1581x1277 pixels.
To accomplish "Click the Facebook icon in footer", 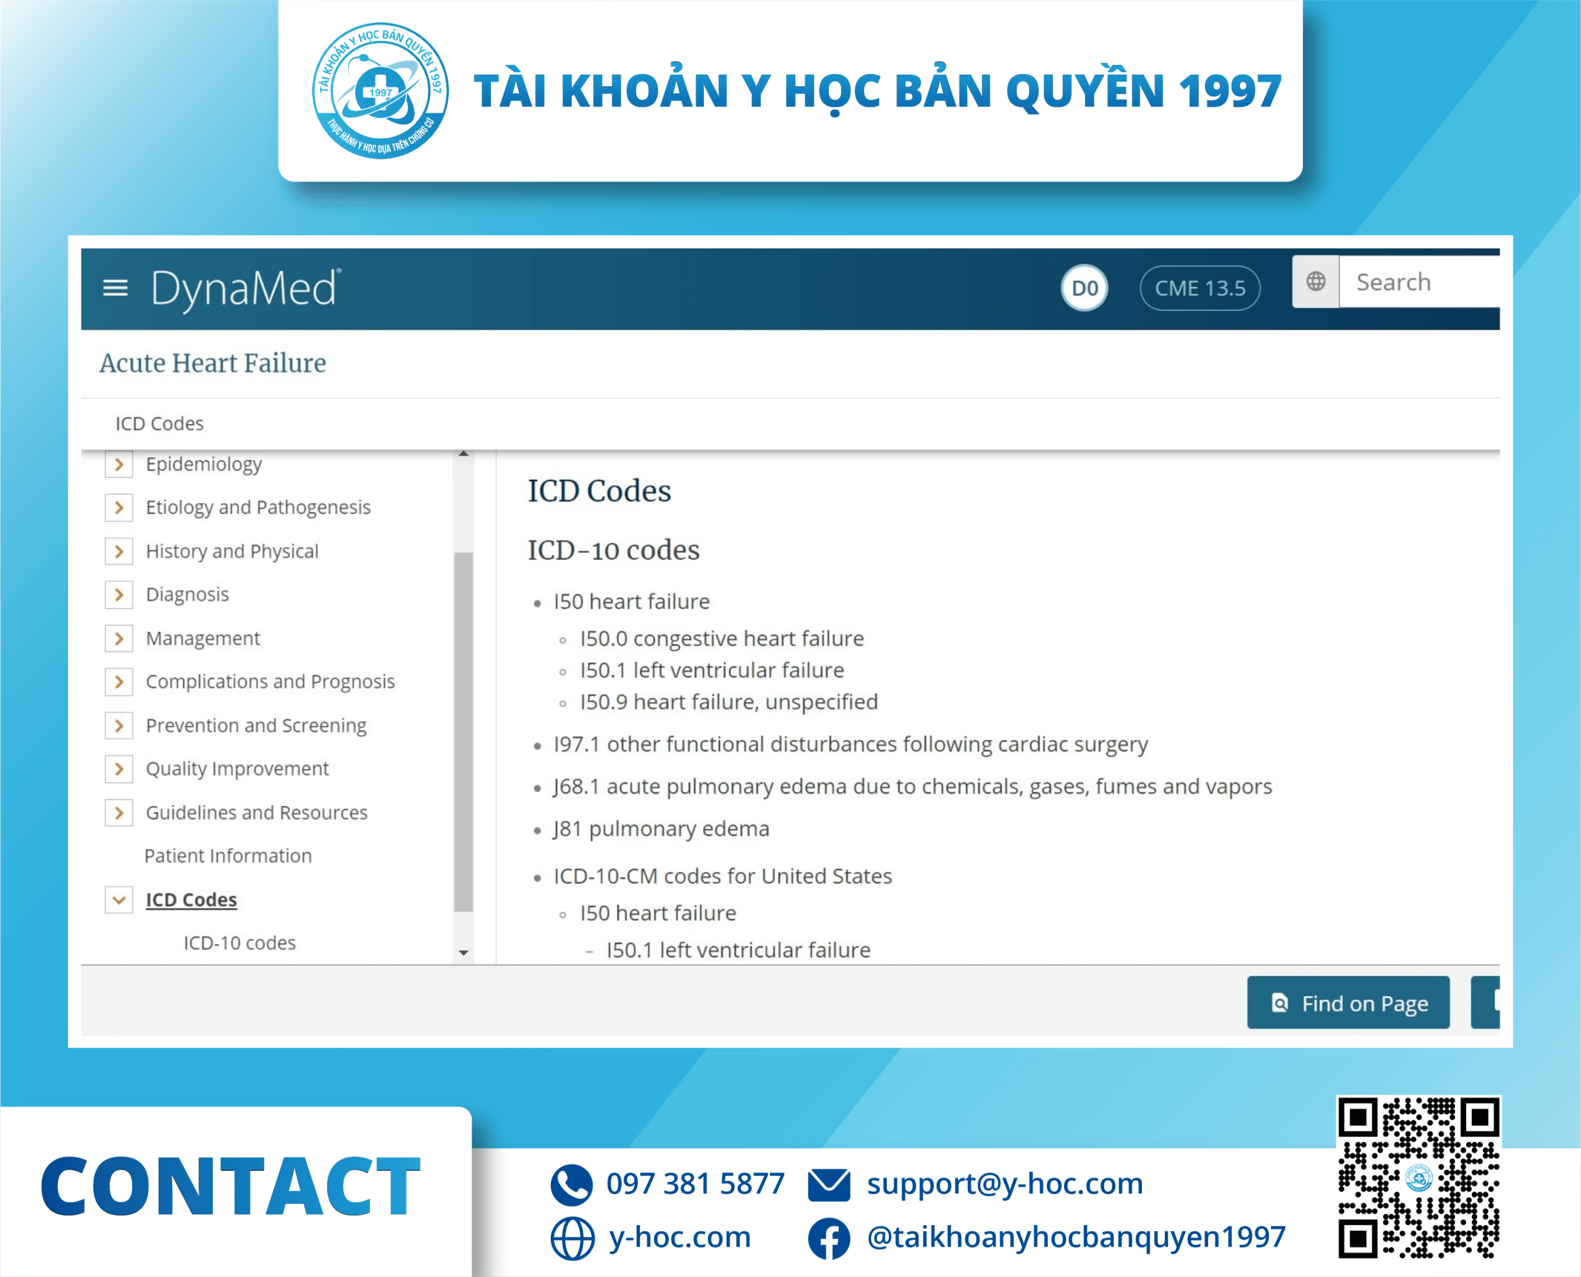I will (828, 1237).
